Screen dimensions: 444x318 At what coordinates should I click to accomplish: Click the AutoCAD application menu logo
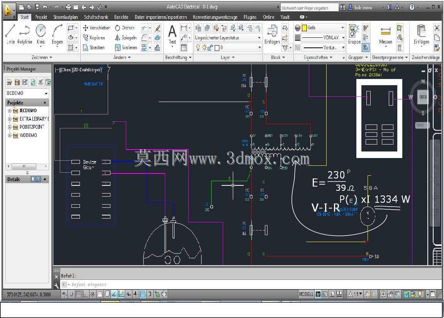(x=9, y=10)
